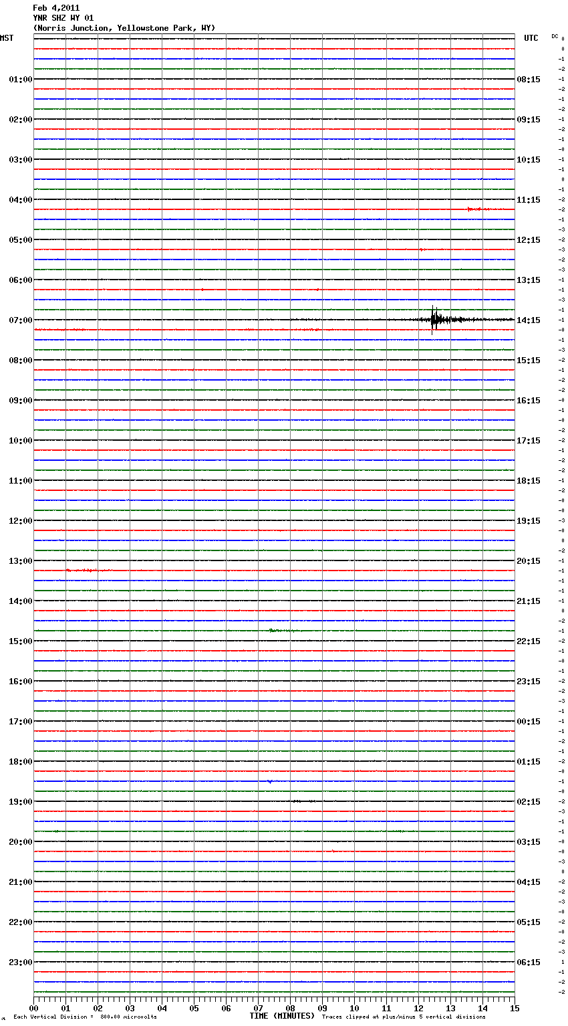Select the 04:00 MST row label
The width and height of the screenshot is (568, 1026).
coord(21,200)
